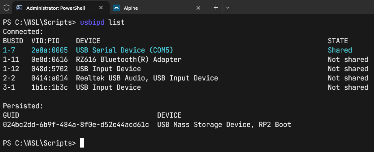Click 'Not shared' on the RZ616 row
The width and height of the screenshot is (374, 152).
click(348, 59)
